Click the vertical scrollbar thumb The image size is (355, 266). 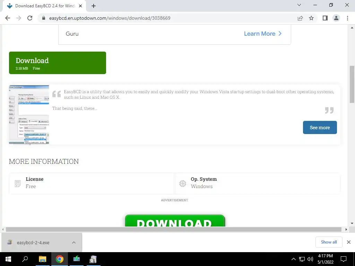(352, 84)
